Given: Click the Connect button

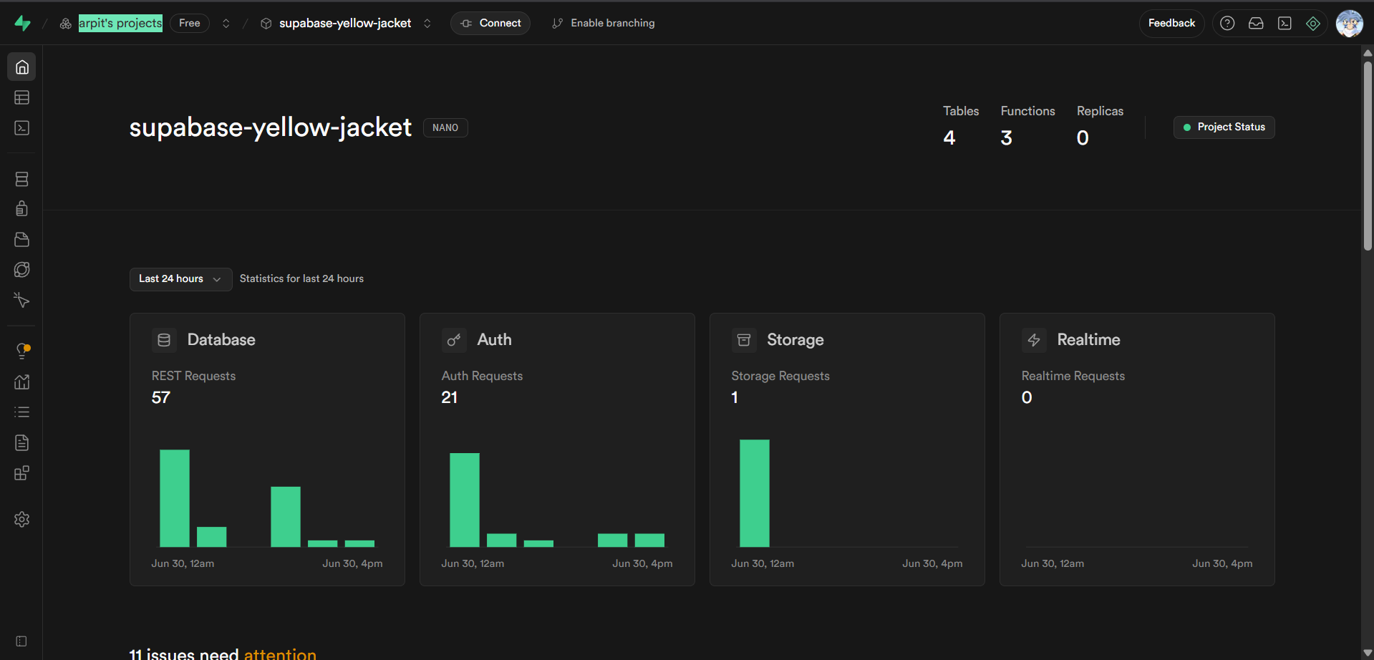Looking at the screenshot, I should pos(490,24).
